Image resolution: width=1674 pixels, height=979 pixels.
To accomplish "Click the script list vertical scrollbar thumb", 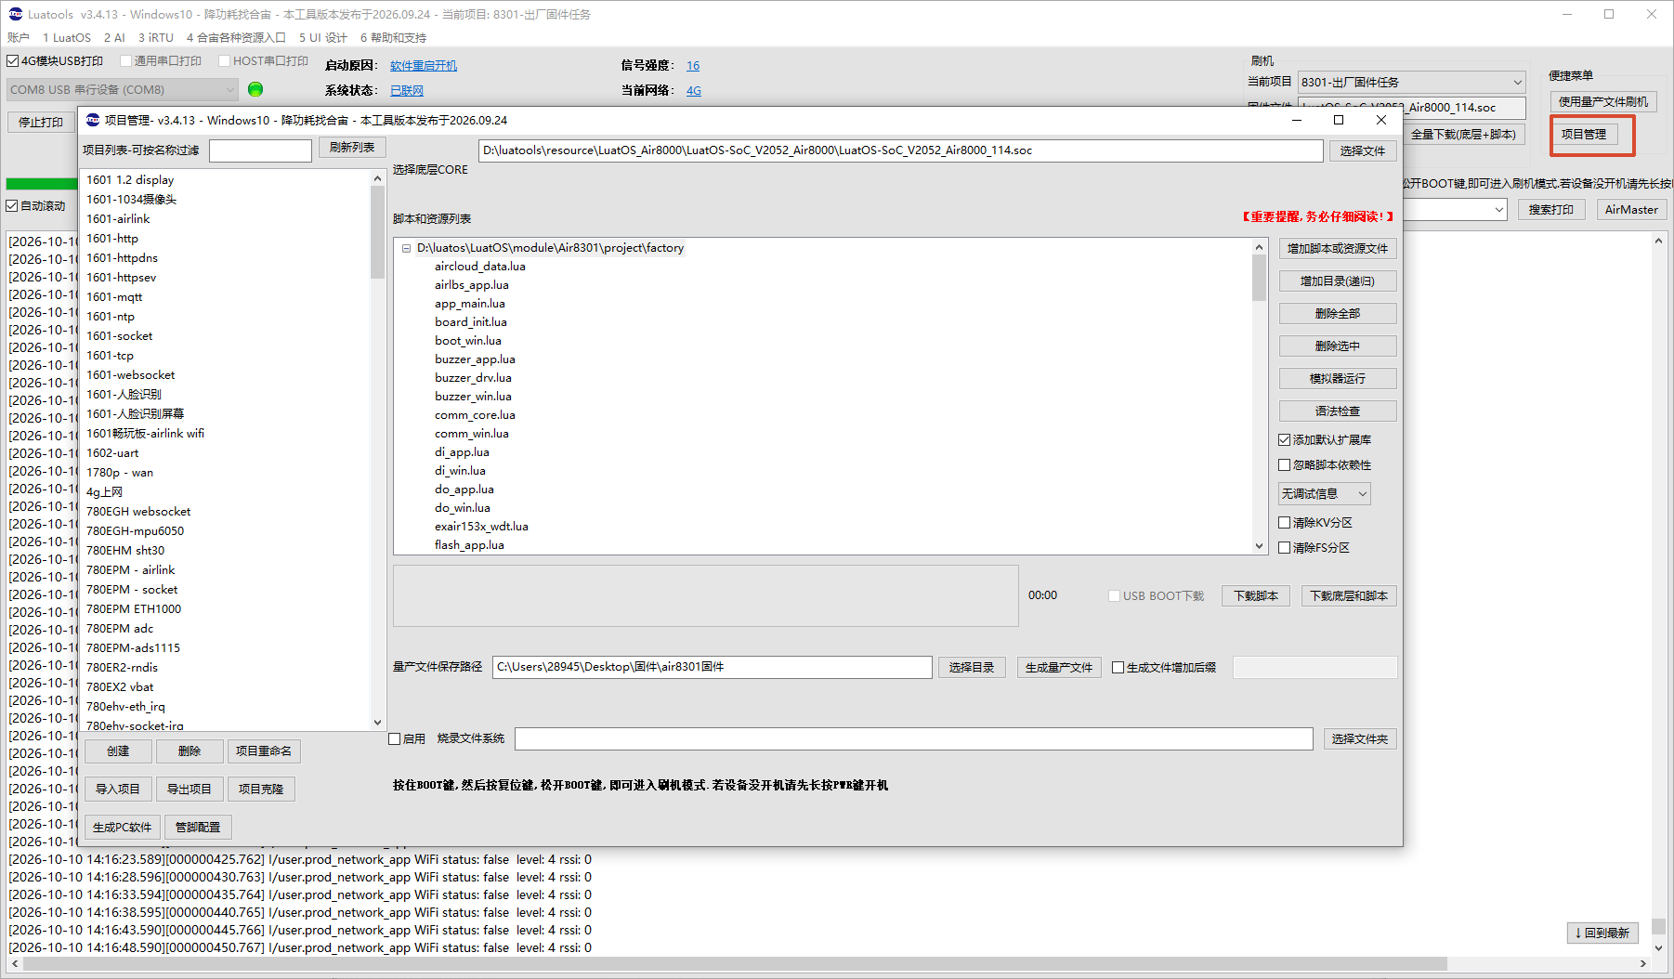I will [1260, 278].
